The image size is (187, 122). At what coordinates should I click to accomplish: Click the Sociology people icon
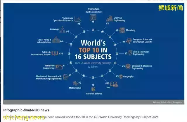coord(62,29)
